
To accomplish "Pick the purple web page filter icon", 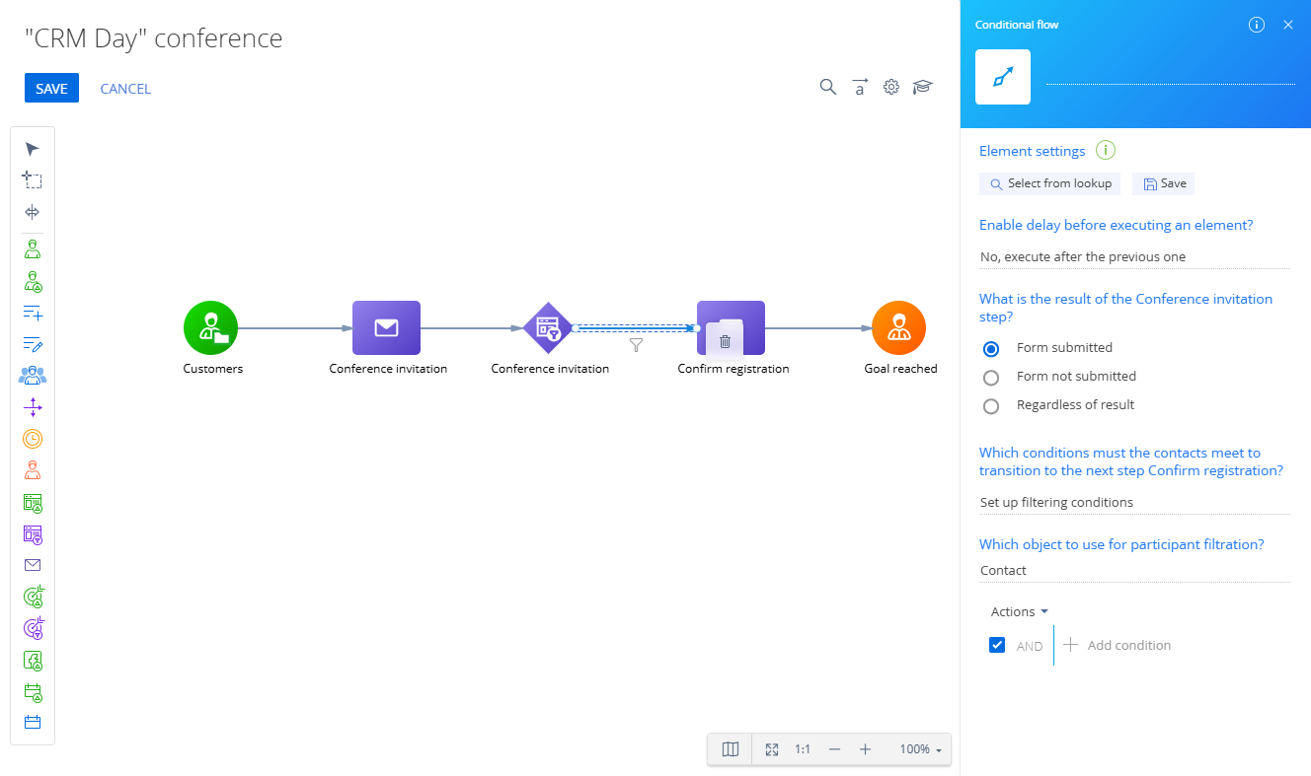I will 33,534.
